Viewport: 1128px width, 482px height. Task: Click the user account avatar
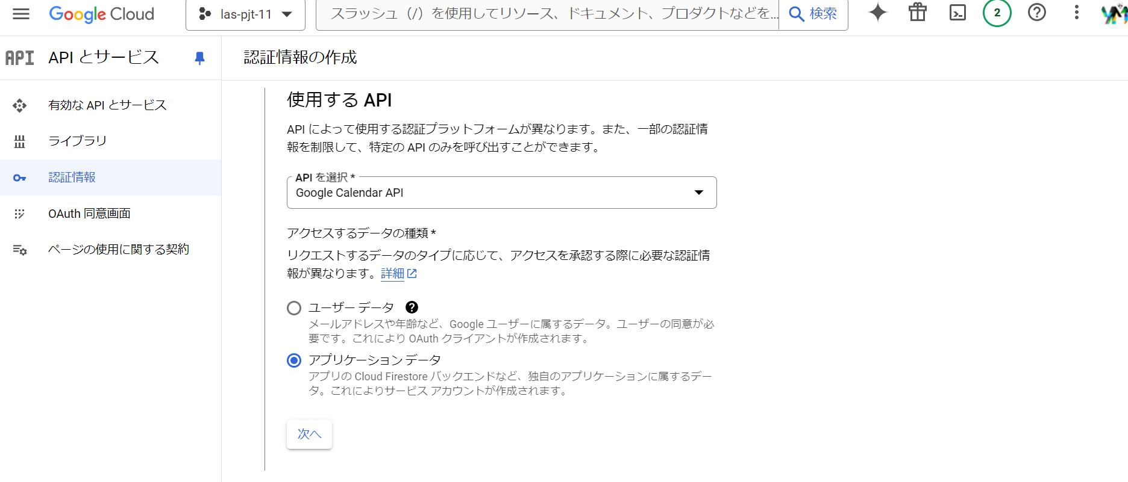tap(1114, 14)
